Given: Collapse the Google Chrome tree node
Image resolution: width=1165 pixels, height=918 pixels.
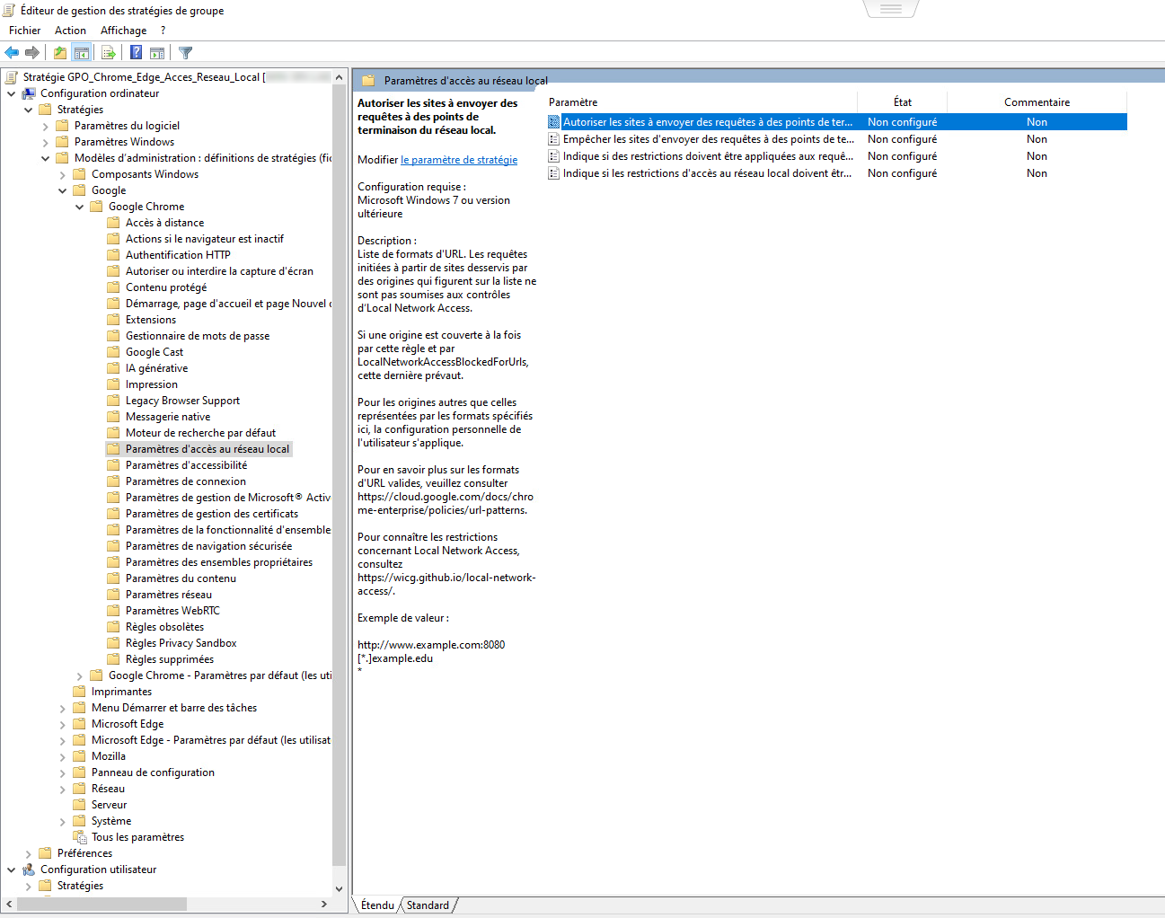Looking at the screenshot, I should [x=80, y=207].
